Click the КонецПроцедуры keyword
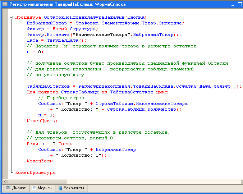243x194 pixels. point(35,172)
